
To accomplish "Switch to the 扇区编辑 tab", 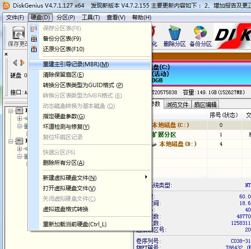I will pos(205,105).
